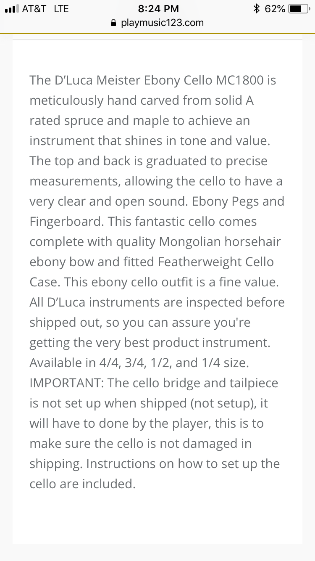
Task: Tap the cellular signal bars icon
Action: coord(11,9)
